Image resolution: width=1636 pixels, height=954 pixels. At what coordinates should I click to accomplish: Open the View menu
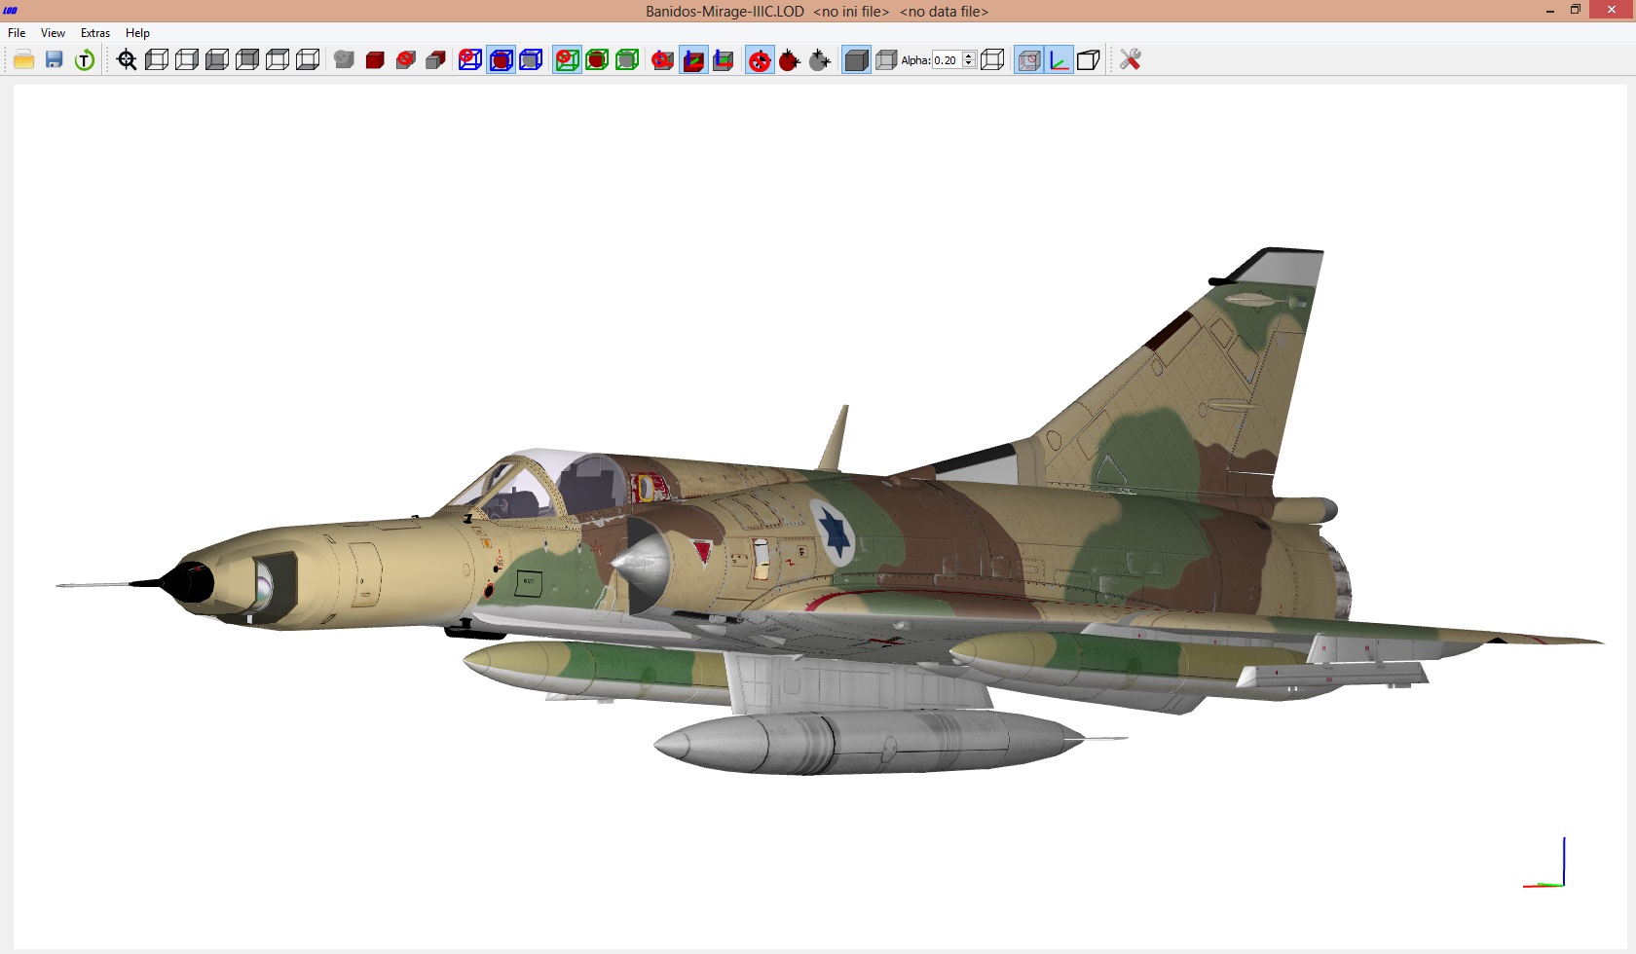tap(53, 33)
